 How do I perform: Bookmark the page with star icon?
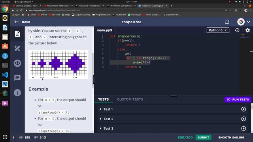(230, 10)
